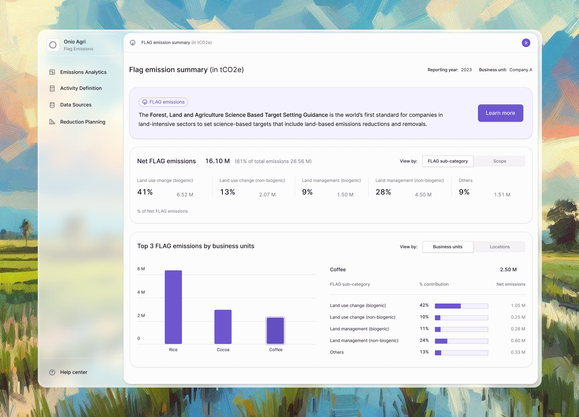Click the 28% Land management (non-biogenic) stat
The height and width of the screenshot is (417, 579).
tap(383, 192)
